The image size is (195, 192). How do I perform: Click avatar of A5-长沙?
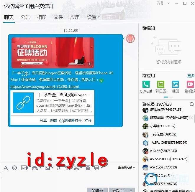pos(145,168)
